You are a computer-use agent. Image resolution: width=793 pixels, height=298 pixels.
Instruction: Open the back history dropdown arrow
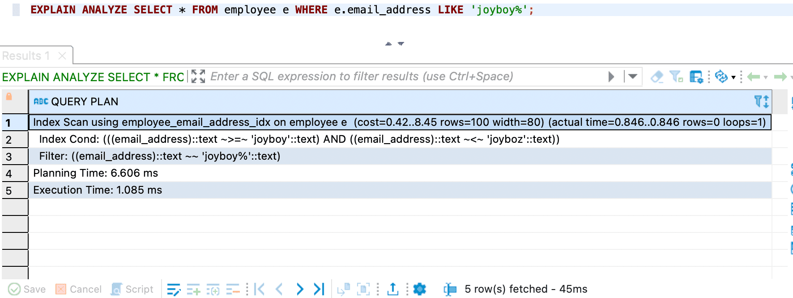(766, 78)
